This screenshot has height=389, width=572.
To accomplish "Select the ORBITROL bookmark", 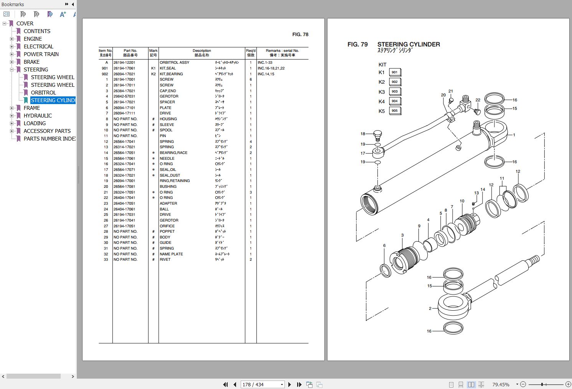I will coord(43,93).
